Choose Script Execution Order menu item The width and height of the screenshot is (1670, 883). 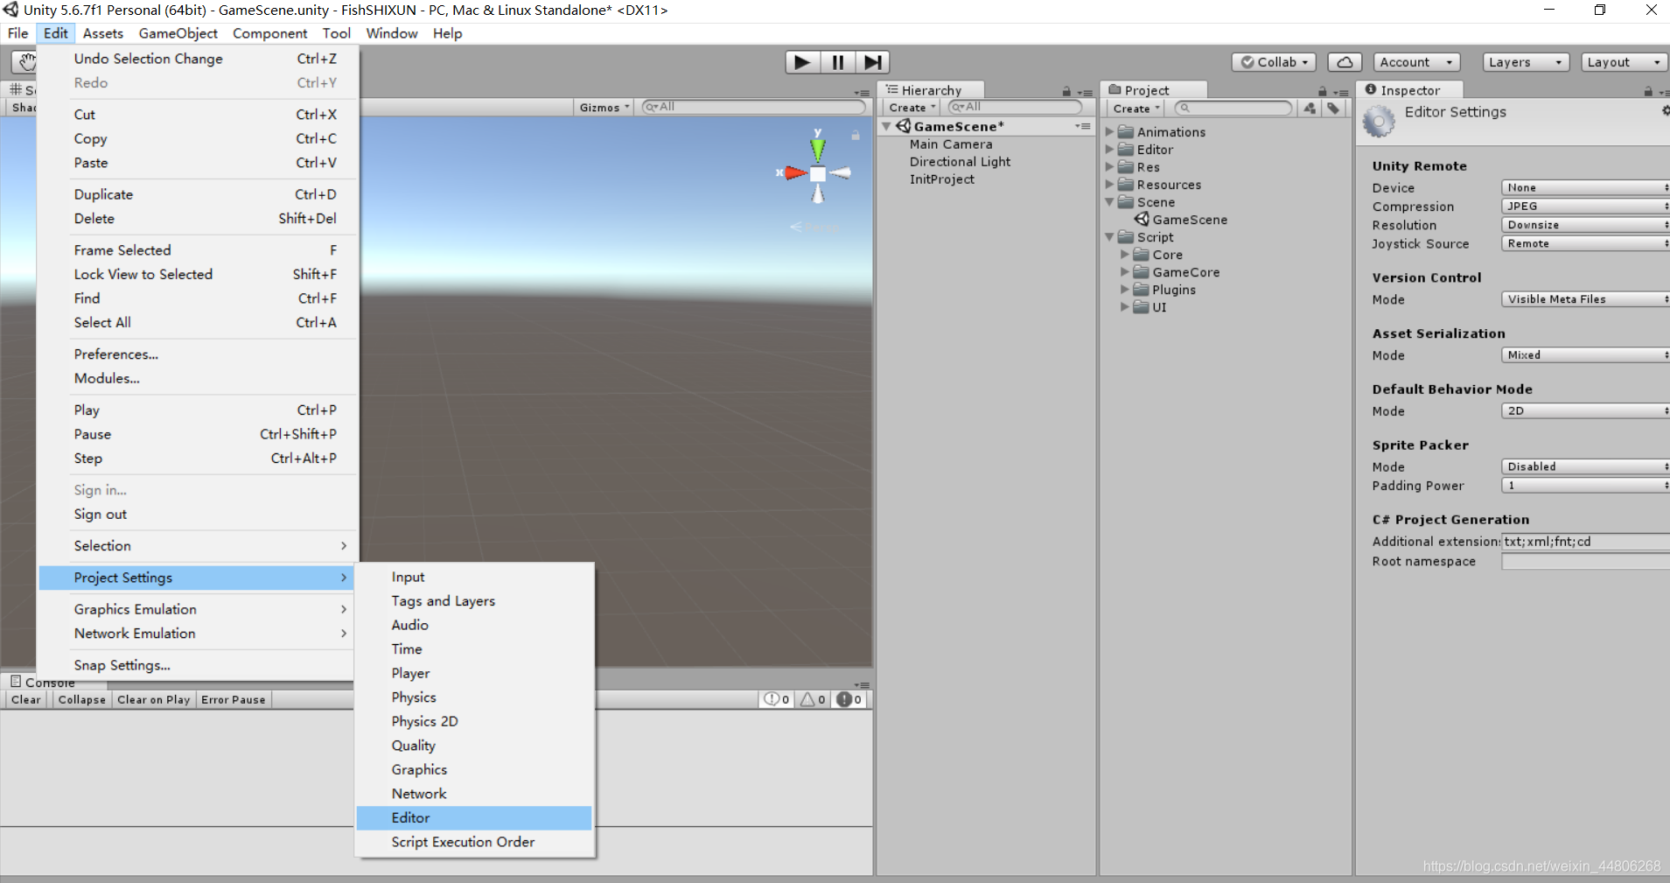point(474,842)
